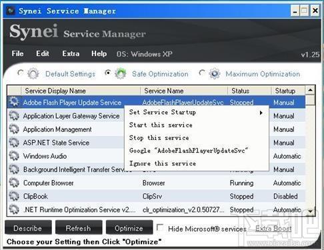Open the Edit menu
The height and width of the screenshot is (250, 324).
tap(43, 53)
